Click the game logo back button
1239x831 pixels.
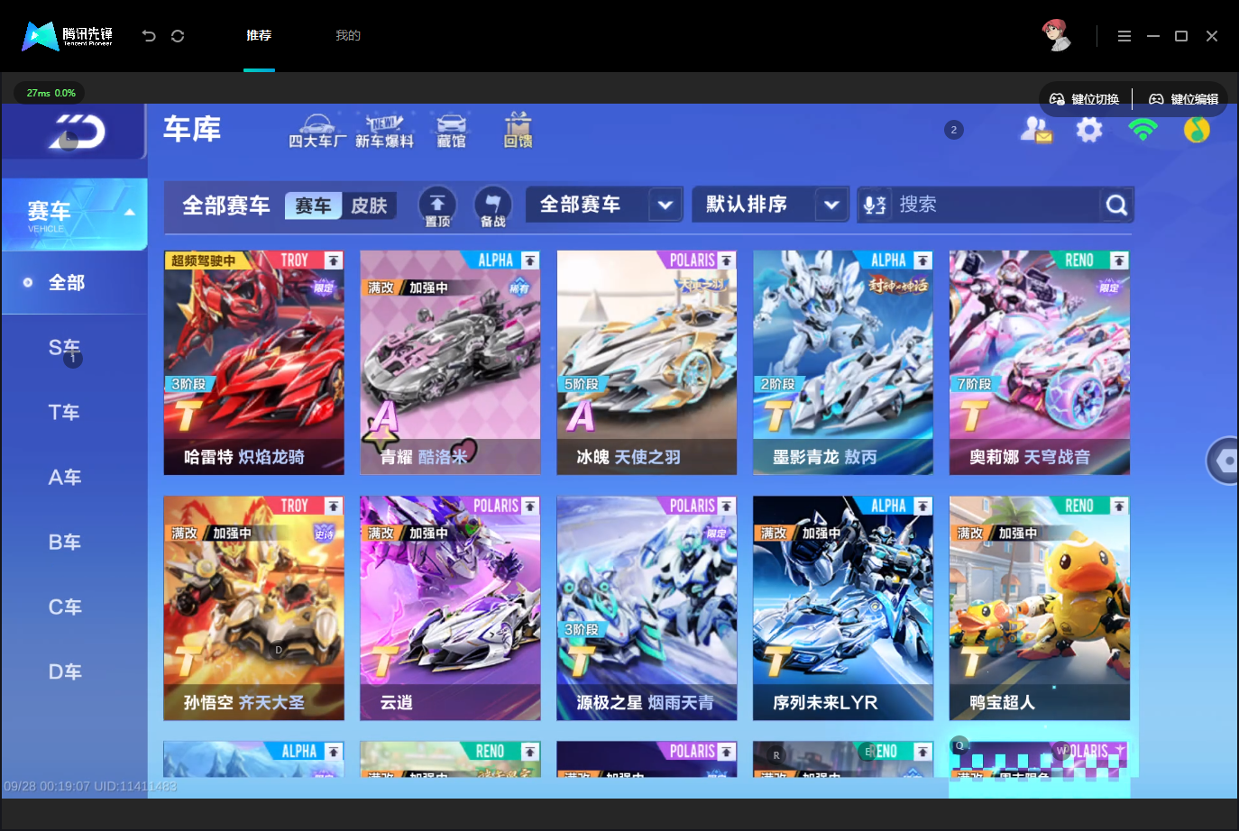(x=75, y=132)
